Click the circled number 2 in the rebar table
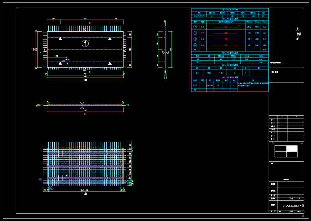Image resolution: width=311 pixels, height=221 pixels. pyautogui.click(x=195, y=33)
